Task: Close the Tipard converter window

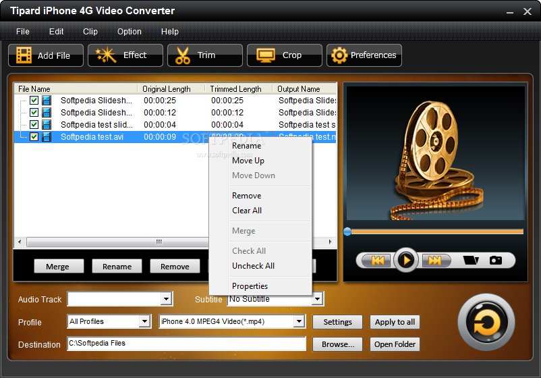Action: 528,11
